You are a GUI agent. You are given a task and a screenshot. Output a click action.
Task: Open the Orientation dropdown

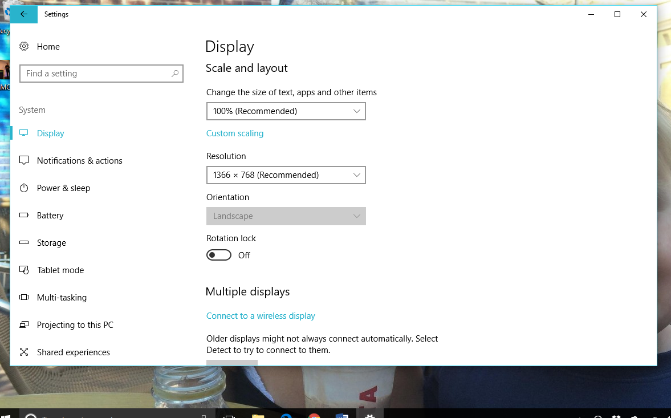click(286, 216)
